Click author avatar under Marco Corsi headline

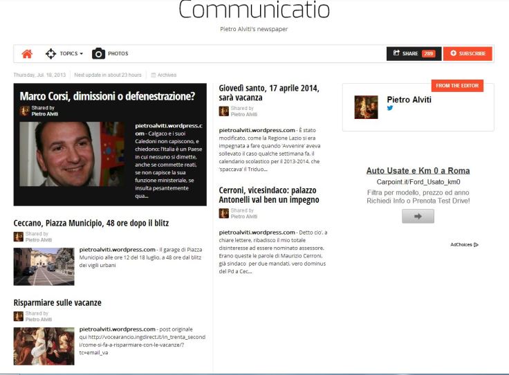[24, 111]
